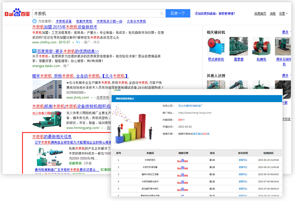Open the 通利机械制造厂玉米秸秆木炭机 news link
The image size is (295, 201).
point(67,170)
